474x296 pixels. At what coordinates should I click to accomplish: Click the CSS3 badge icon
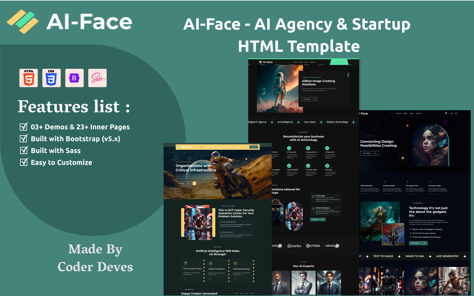(x=51, y=78)
